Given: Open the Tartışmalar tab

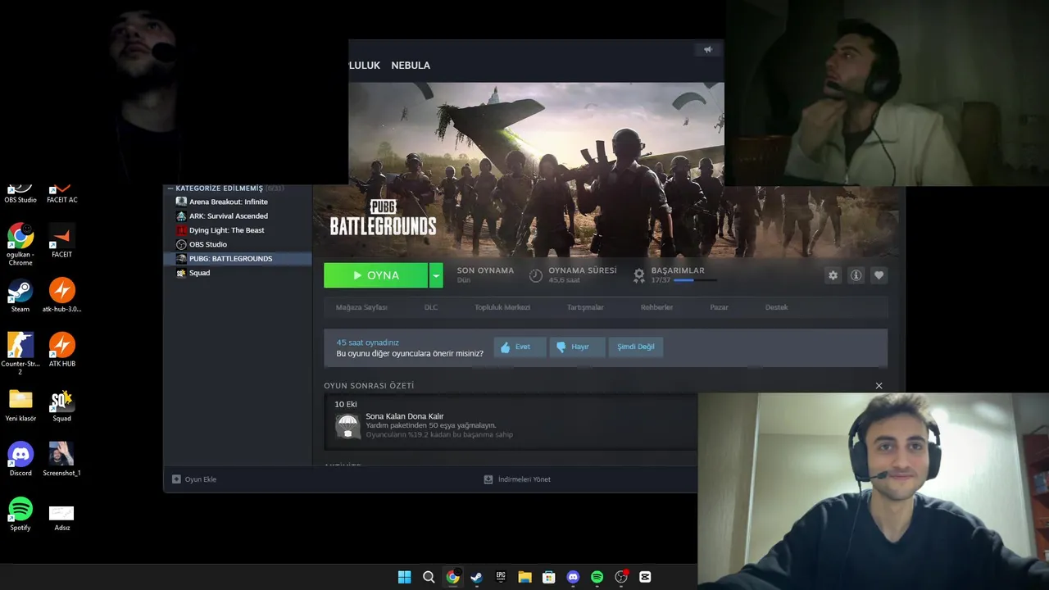Looking at the screenshot, I should [x=585, y=307].
